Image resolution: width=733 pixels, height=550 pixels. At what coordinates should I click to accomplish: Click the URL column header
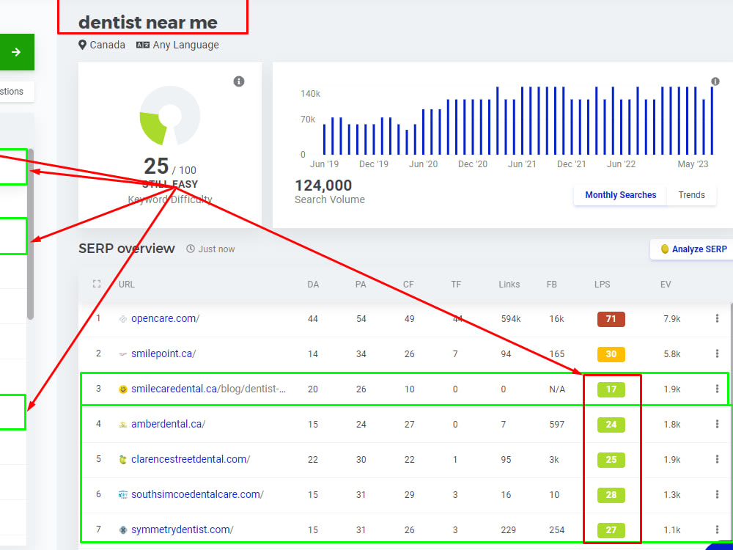(127, 285)
